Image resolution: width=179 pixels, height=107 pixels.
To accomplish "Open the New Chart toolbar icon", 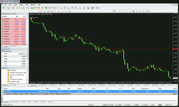I will point(3,8).
